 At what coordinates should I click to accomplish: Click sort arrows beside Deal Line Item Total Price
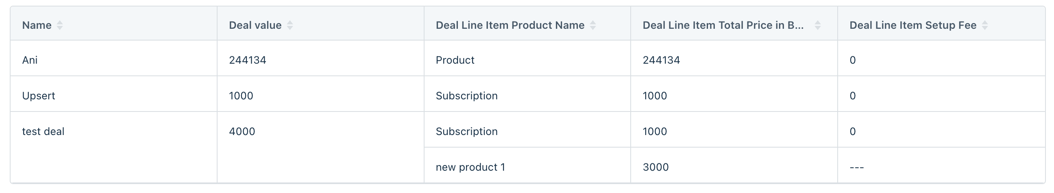click(817, 25)
